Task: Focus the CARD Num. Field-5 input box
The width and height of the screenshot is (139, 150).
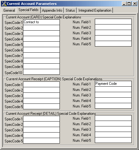Action: click(113, 44)
